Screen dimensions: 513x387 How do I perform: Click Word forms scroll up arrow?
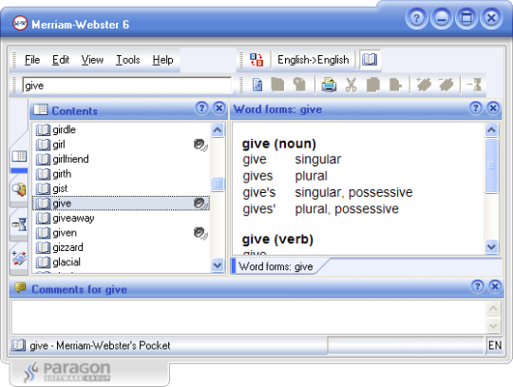point(491,130)
